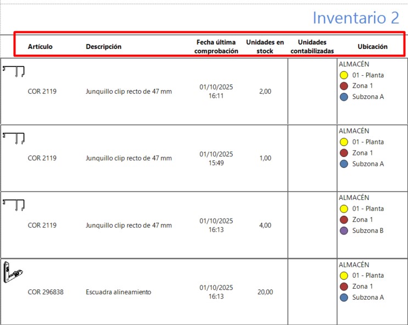This screenshot has height=325, width=408.
Task: Click ALMACÉN in the Escuadra alineamiento row
Action: 354,265
